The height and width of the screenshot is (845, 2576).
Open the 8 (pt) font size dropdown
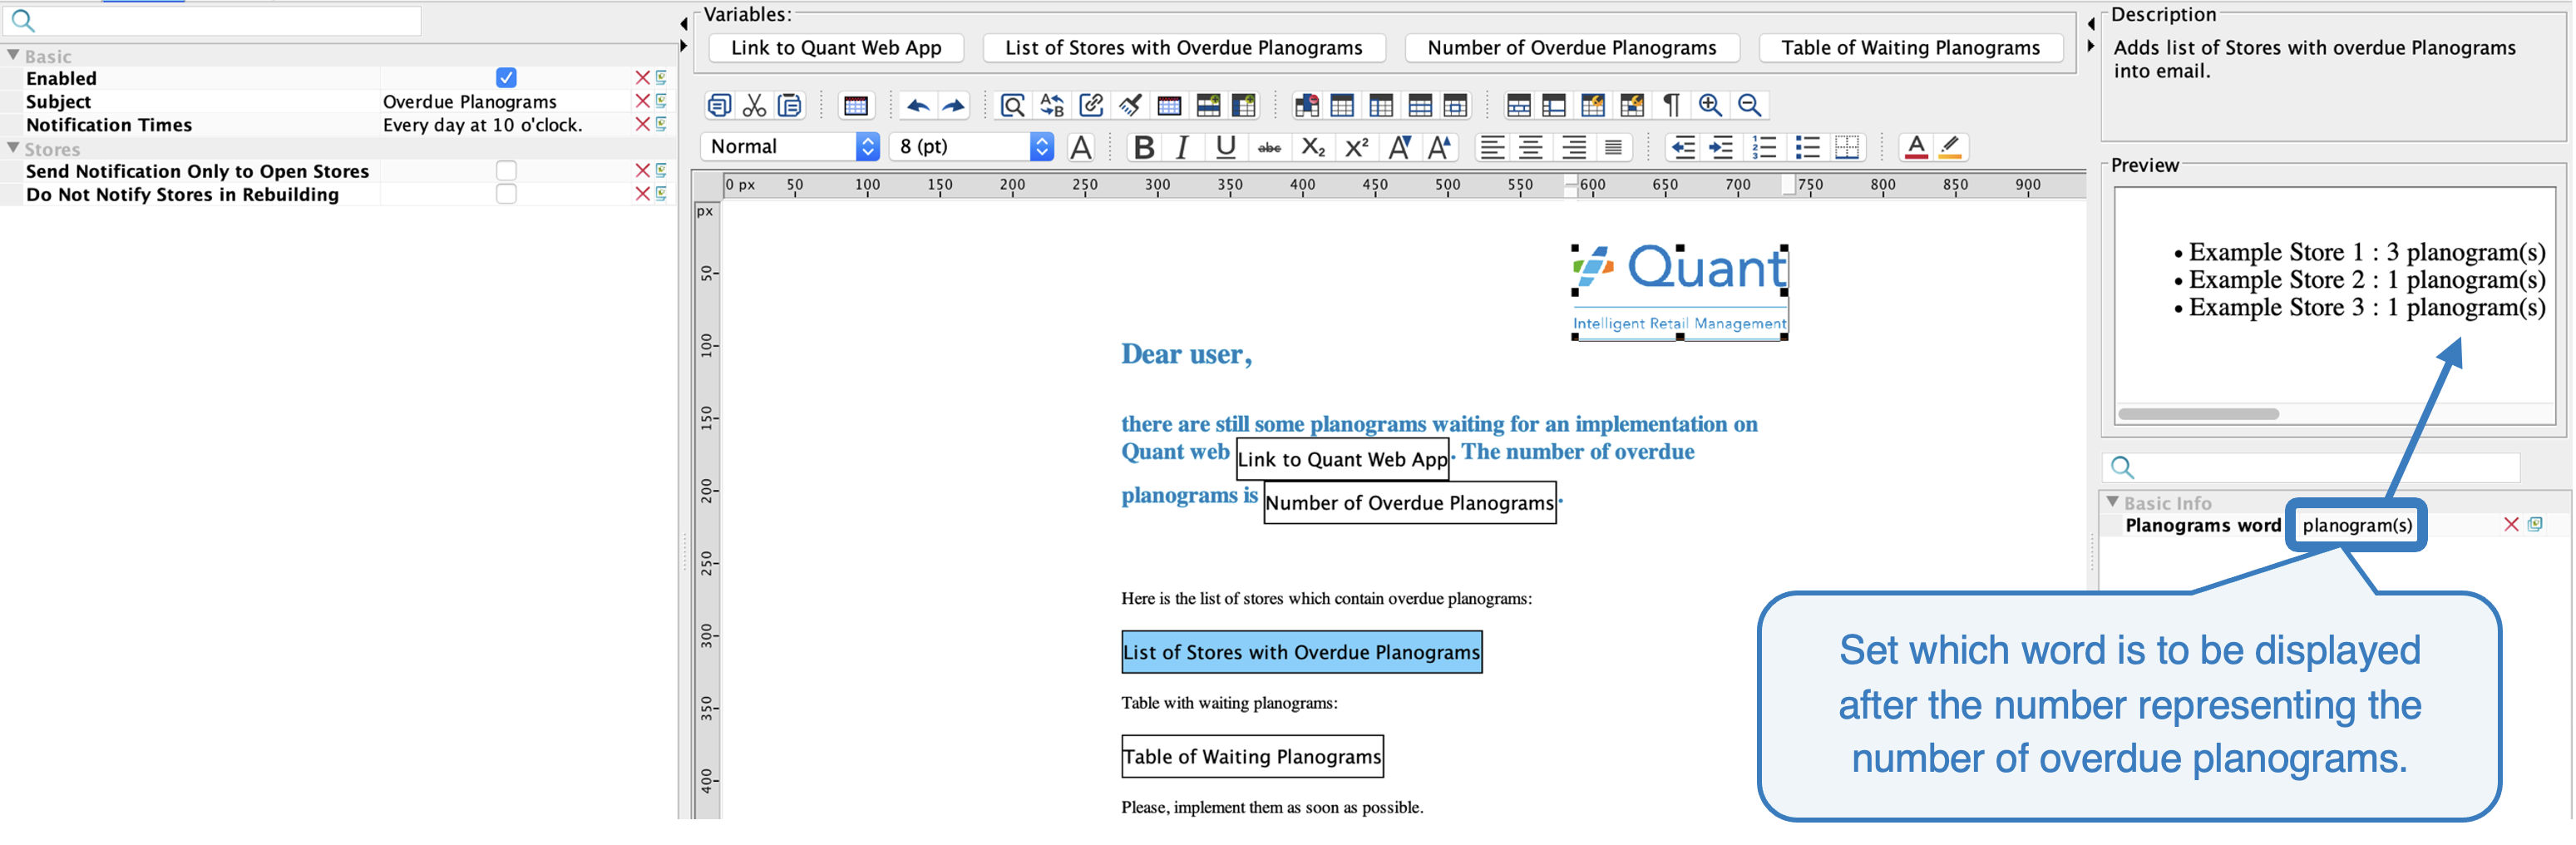972,146
